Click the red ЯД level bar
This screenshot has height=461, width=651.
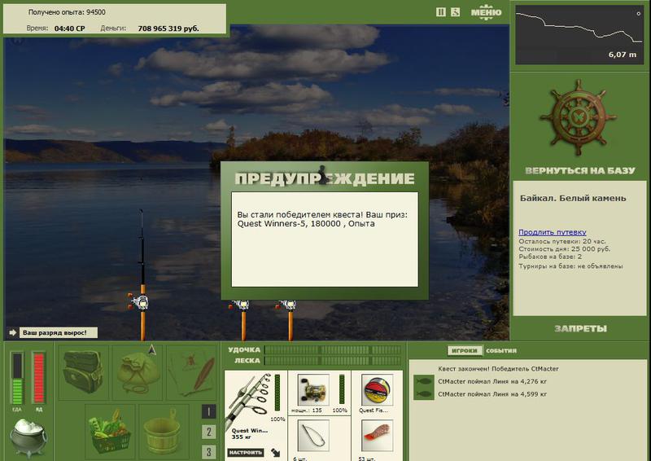pyautogui.click(x=38, y=378)
